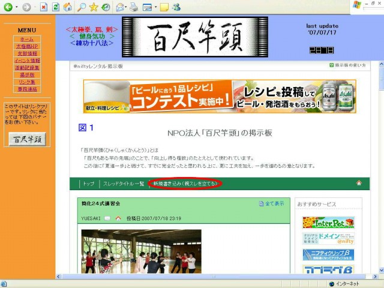The height and width of the screenshot is (288, 384).
Task: Click 全て表示 link in the post header
Action: (274, 204)
